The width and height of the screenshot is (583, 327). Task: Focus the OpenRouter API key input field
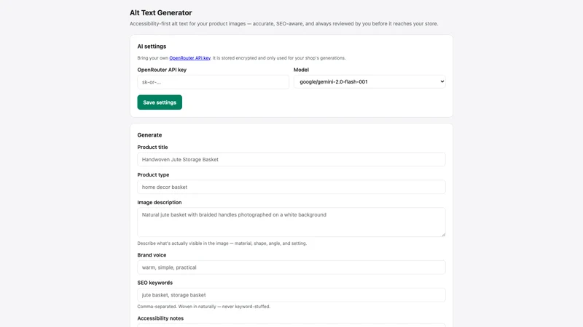213,82
